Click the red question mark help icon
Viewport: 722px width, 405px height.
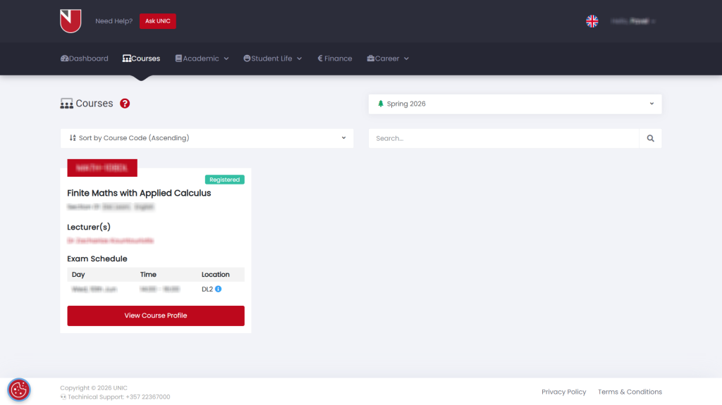click(125, 104)
